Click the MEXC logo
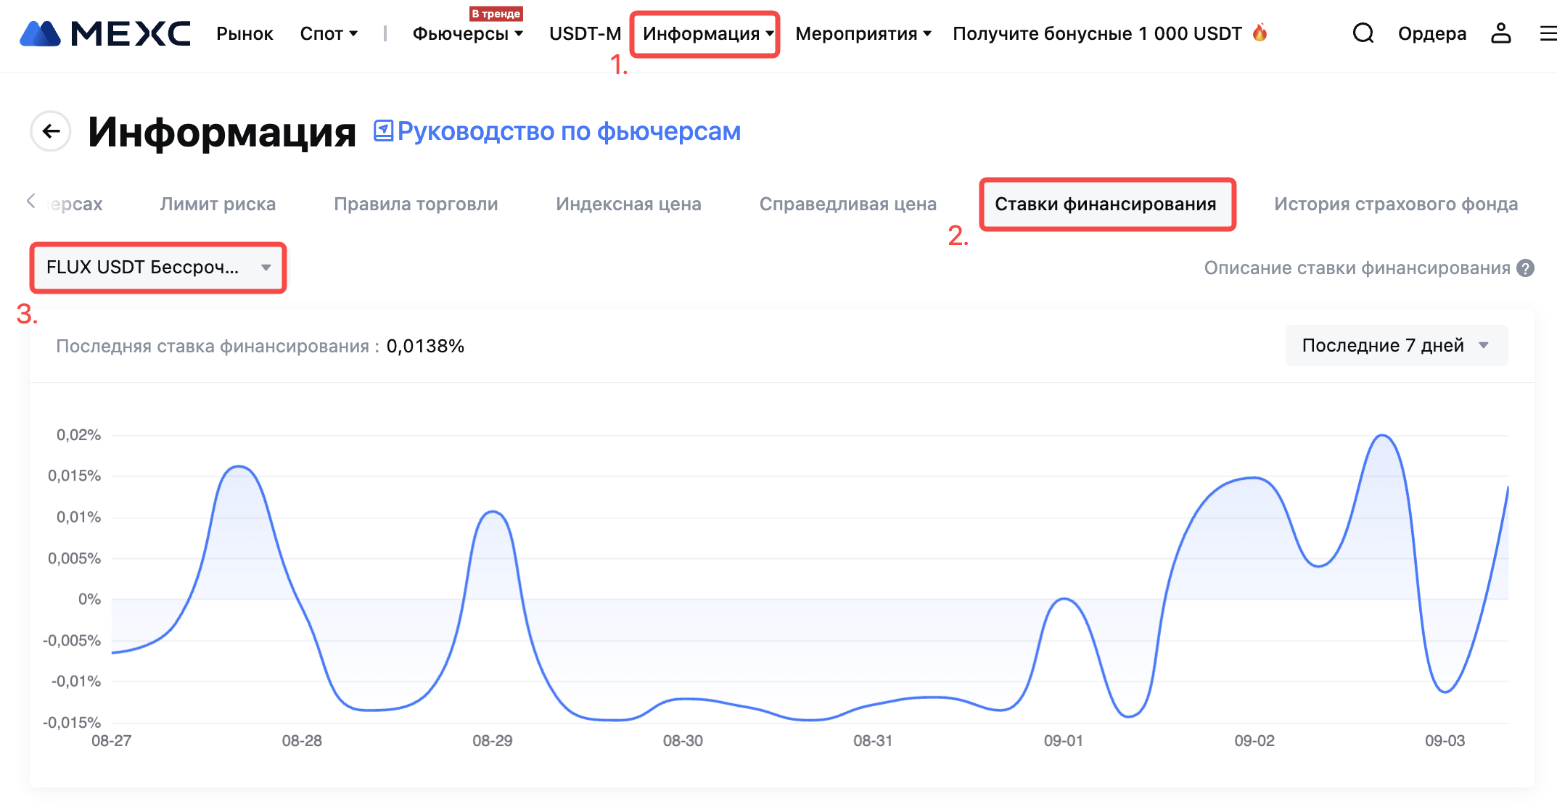Screen dimensions: 1557x812 point(105,34)
